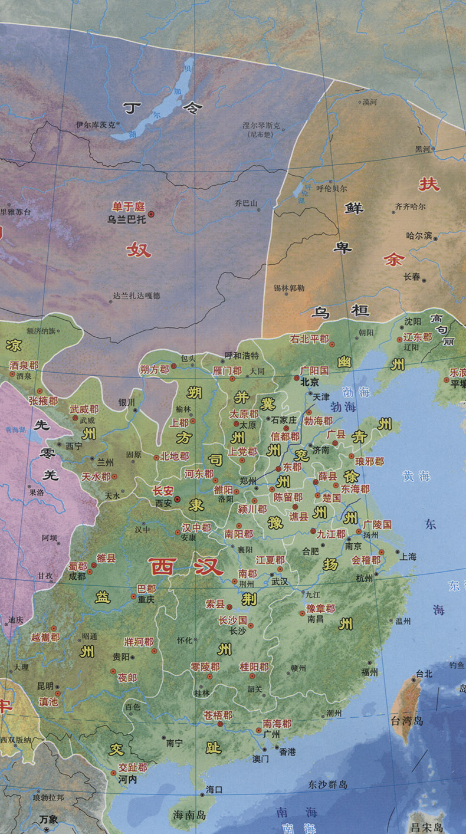Viewport: 466px width, 834px height.
Task: Click the 酒泉郡 commandery label
Action: (24, 366)
